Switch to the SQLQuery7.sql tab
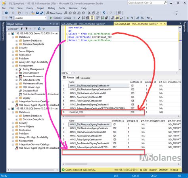Image resolution: width=188 pixels, height=178 pixels. [83, 24]
